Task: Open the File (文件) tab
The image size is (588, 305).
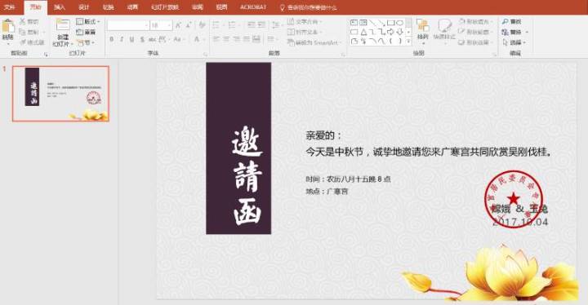Action: 9,7
